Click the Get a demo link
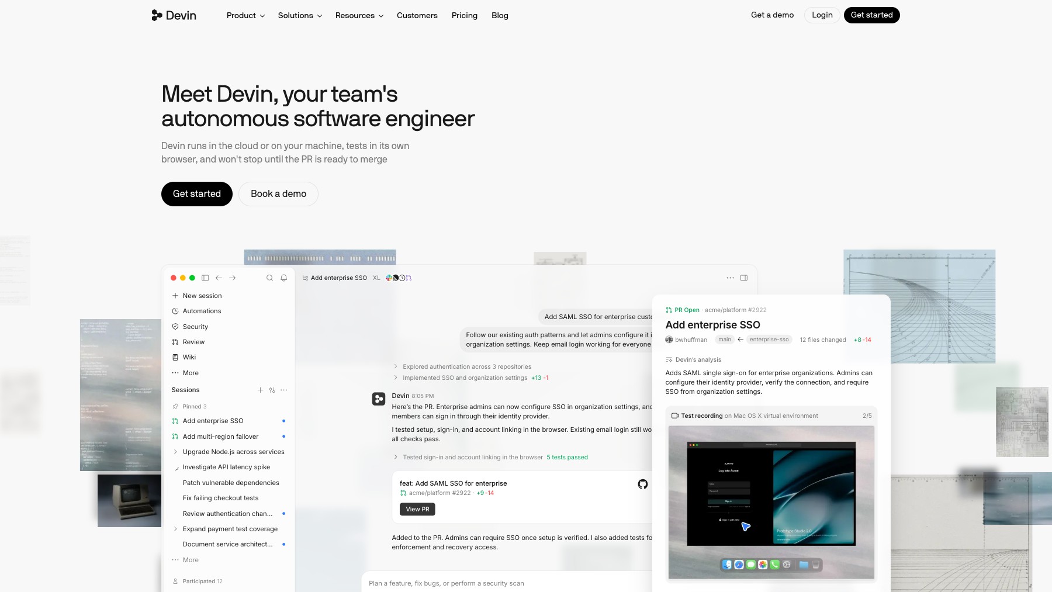1052x592 pixels. (x=772, y=15)
